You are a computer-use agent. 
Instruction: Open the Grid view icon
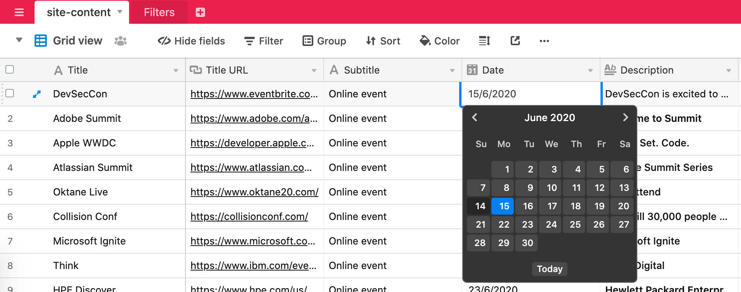tap(41, 41)
